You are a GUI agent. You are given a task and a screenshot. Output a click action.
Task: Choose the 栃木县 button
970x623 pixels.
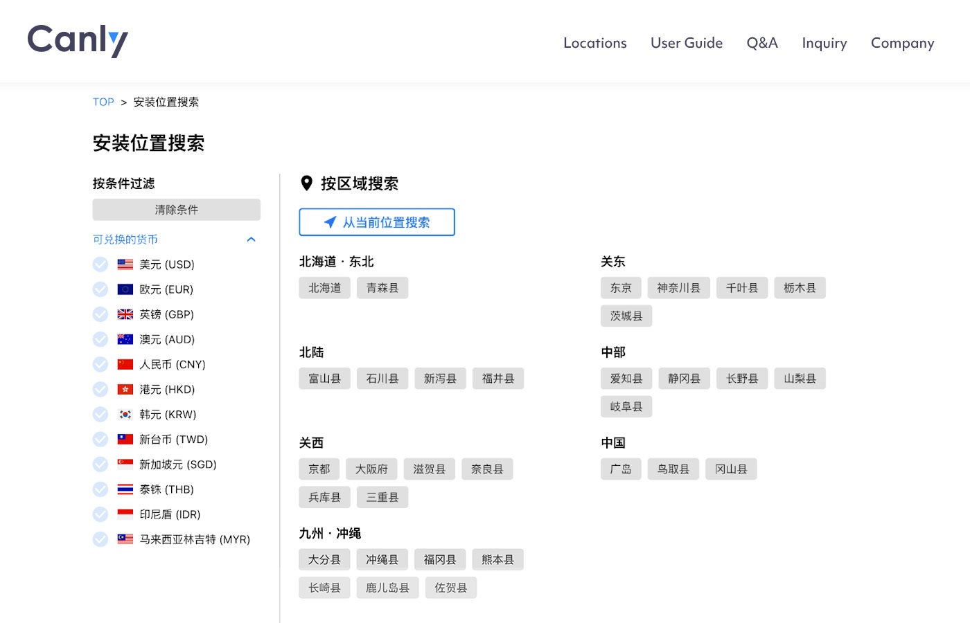coord(800,288)
